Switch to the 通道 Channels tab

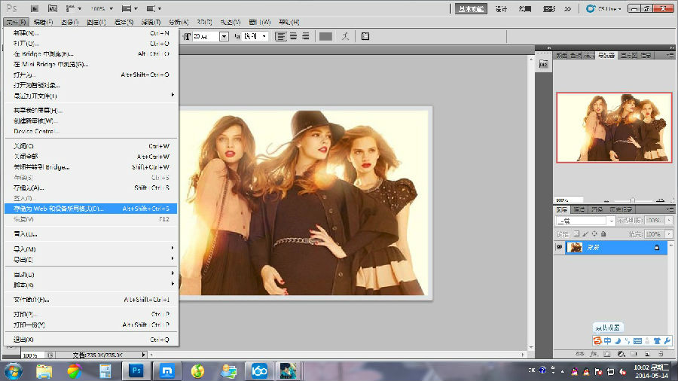pyautogui.click(x=579, y=209)
